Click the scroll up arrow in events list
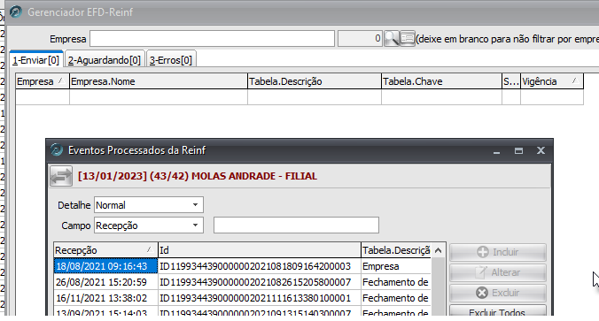 click(x=439, y=250)
